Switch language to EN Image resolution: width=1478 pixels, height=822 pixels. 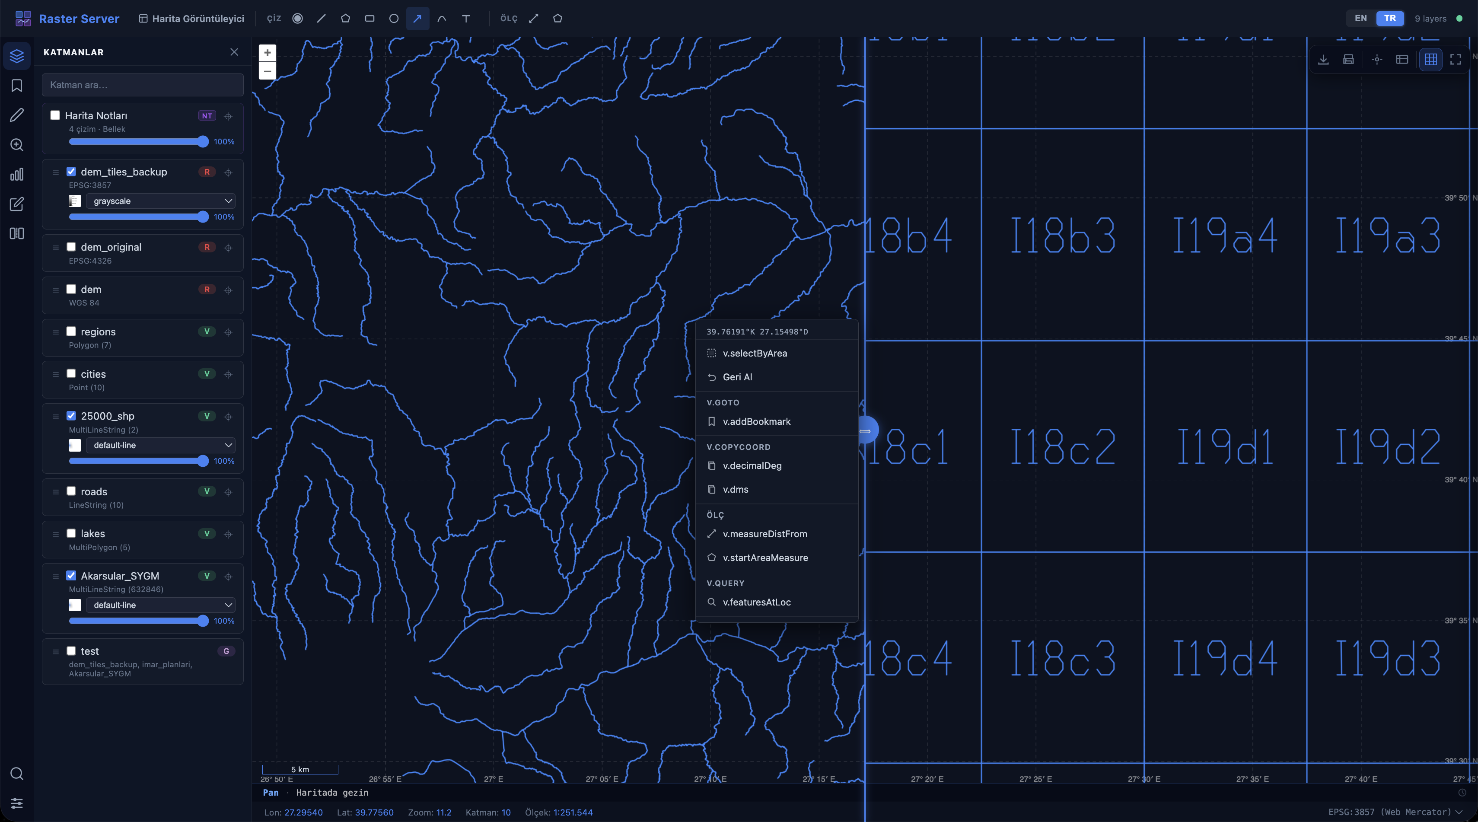click(x=1360, y=18)
